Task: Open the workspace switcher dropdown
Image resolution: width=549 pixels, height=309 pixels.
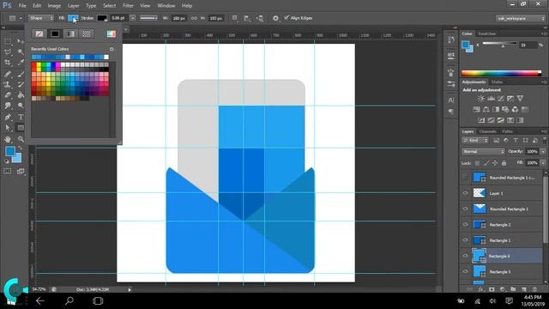Action: pyautogui.click(x=520, y=18)
